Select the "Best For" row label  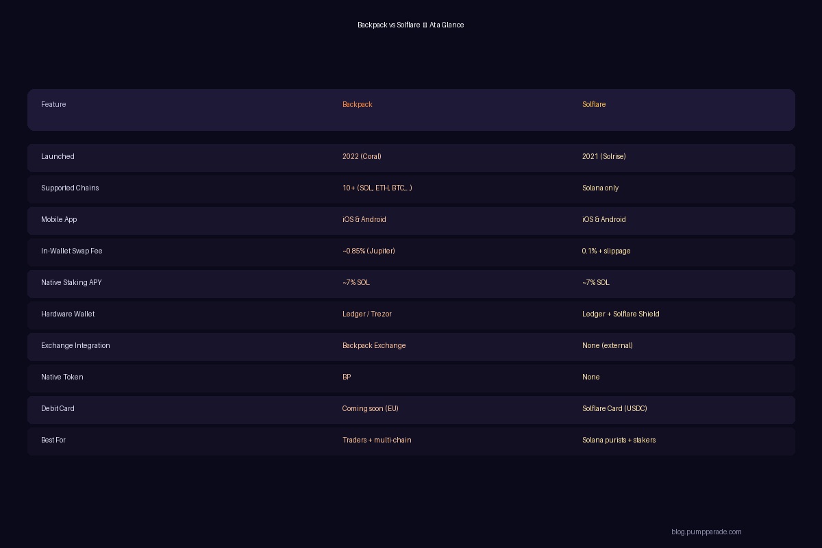click(53, 440)
